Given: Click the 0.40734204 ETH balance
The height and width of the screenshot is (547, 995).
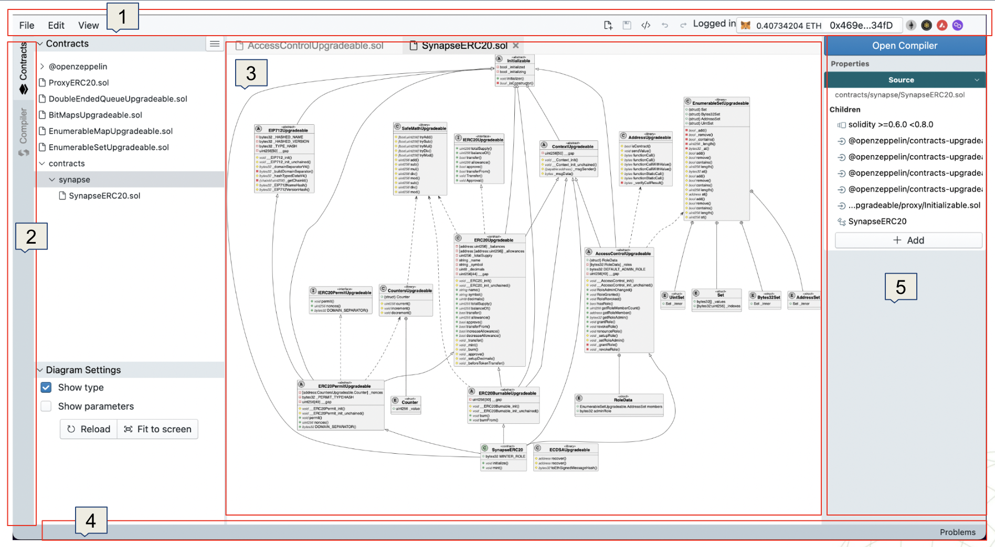Looking at the screenshot, I should point(789,25).
